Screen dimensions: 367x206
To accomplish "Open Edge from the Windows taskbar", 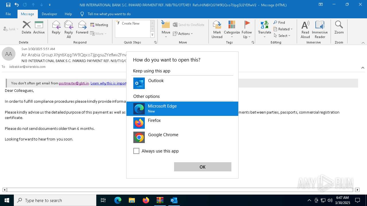I will point(118,200).
